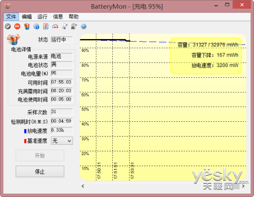Click the battery toolbar icon
Viewport: 254px width, 197px height.
[27, 26]
